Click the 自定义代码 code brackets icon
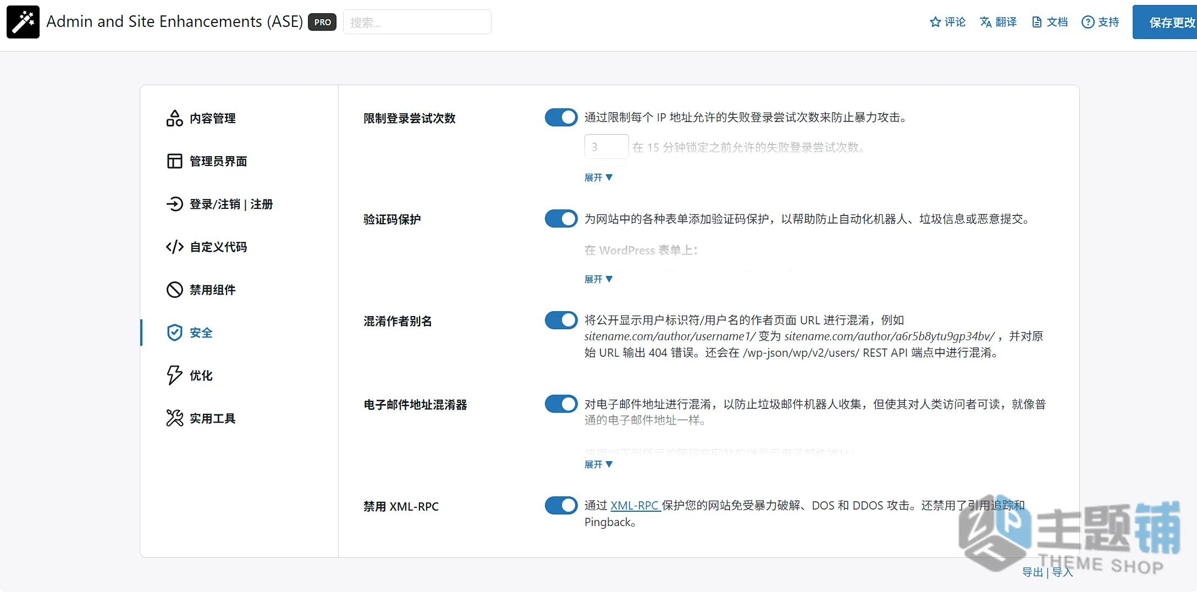The height and width of the screenshot is (592, 1197). tap(174, 247)
